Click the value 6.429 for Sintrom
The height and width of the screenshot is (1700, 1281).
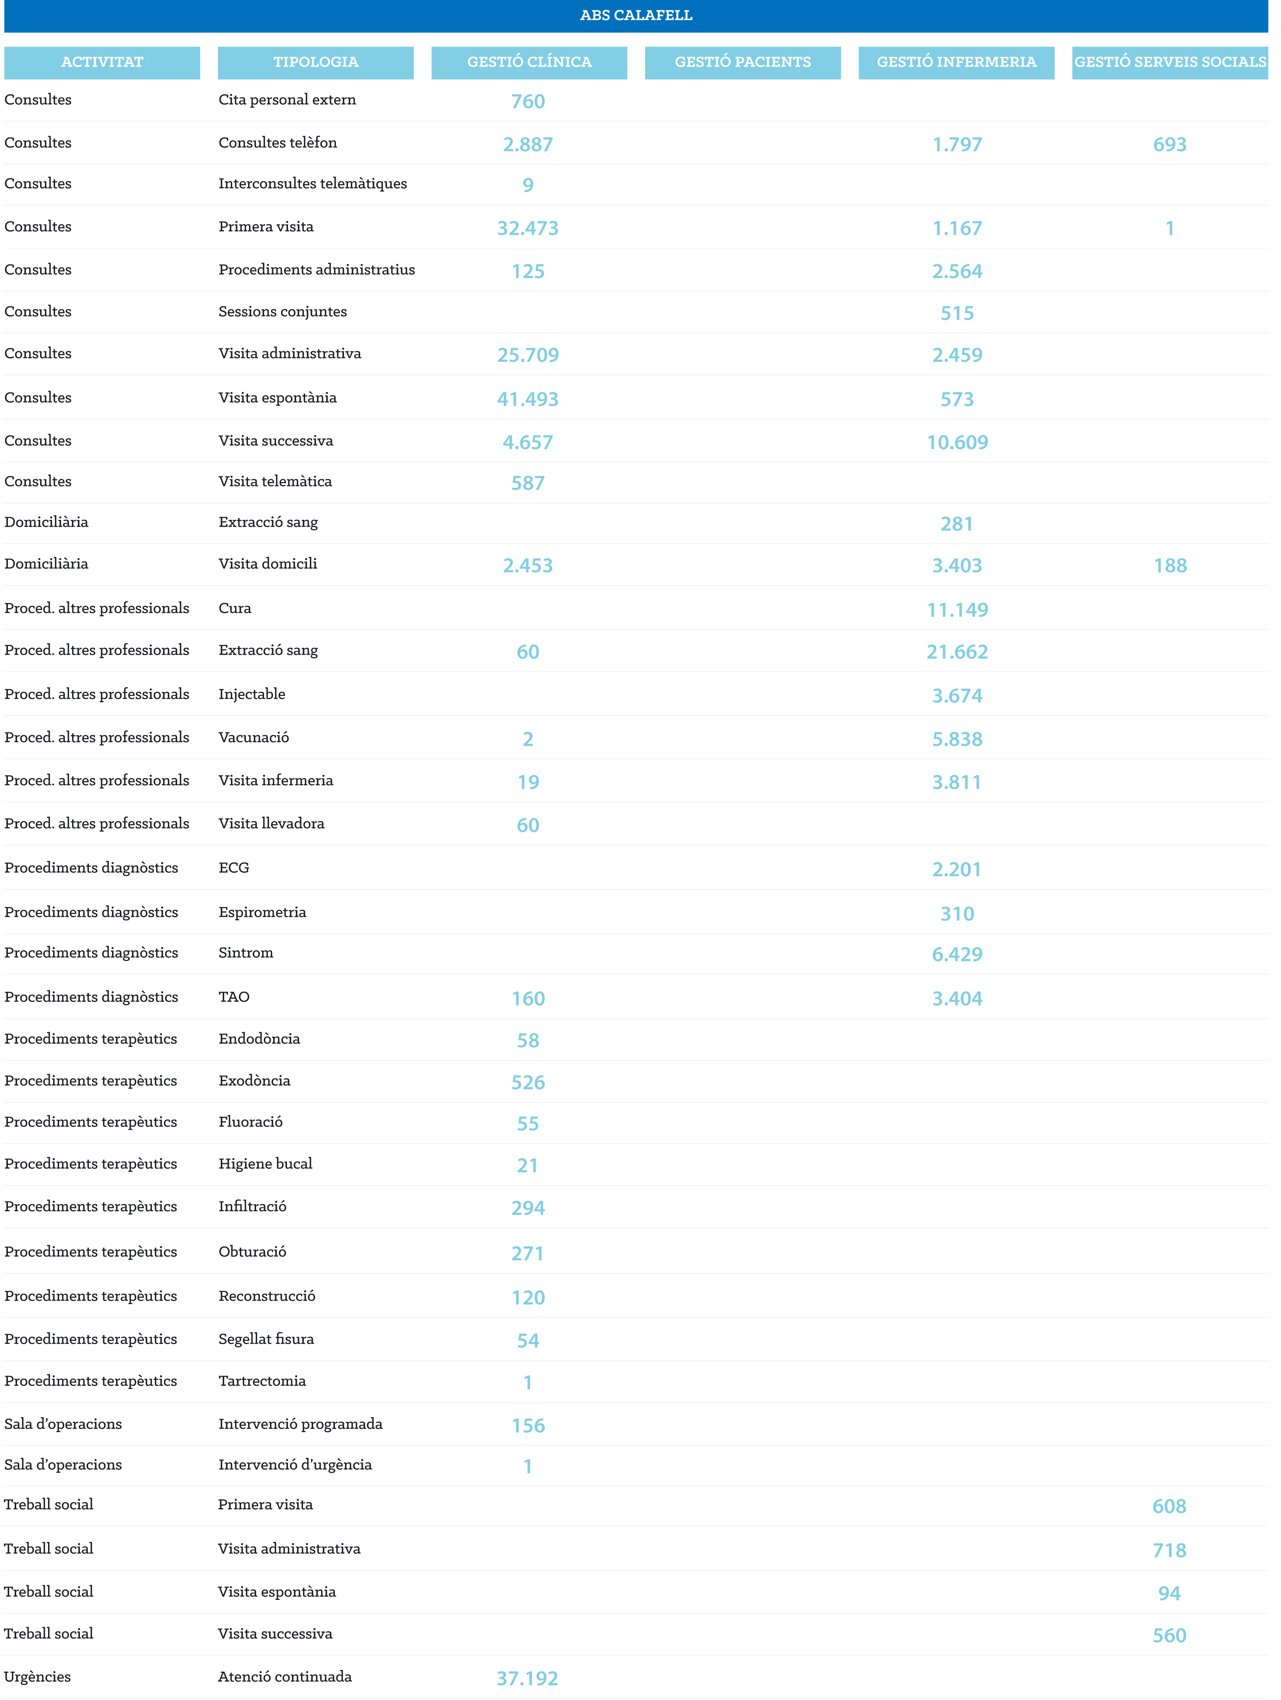click(957, 955)
